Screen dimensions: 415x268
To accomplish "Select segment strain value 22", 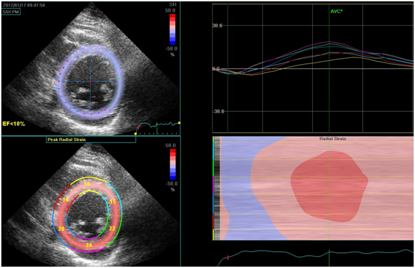I will click(x=112, y=228).
